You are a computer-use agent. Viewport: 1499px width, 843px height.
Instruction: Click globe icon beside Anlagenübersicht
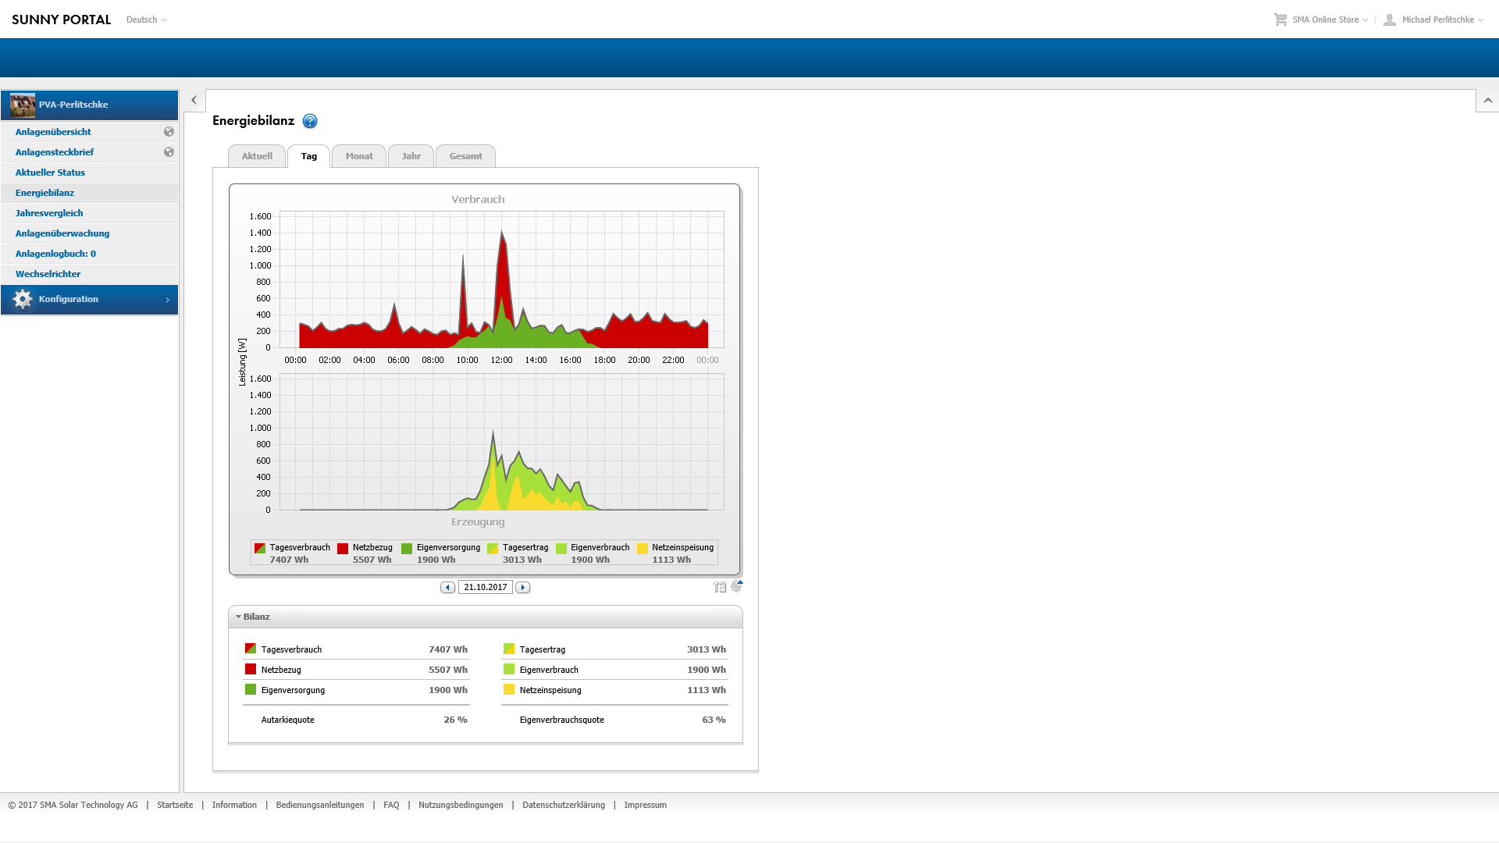click(169, 132)
